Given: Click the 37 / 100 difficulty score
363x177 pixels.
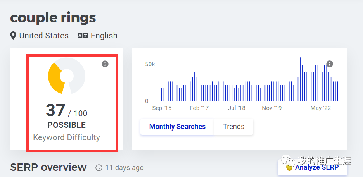Looking at the screenshot, I should [x=66, y=111].
